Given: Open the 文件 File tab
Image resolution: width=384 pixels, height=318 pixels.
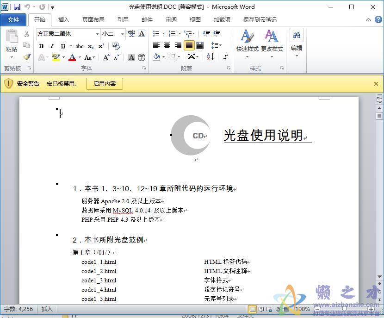Looking at the screenshot, I should coord(13,19).
